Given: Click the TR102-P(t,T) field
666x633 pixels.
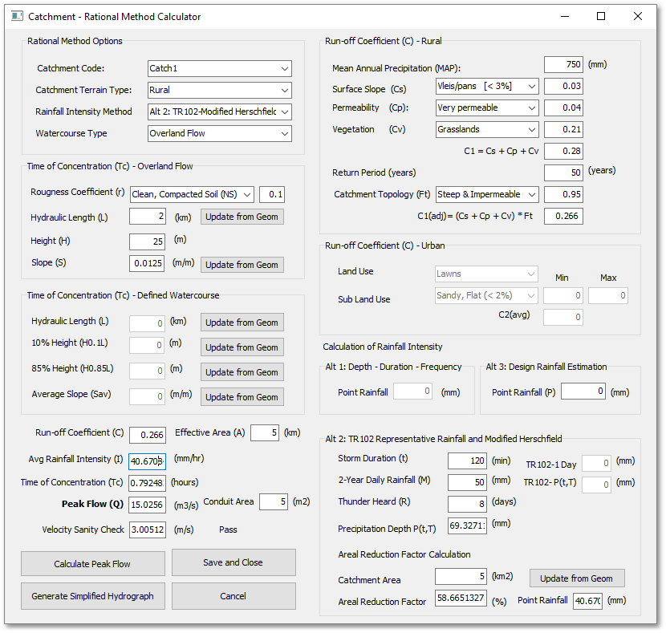Looking at the screenshot, I should (x=596, y=485).
